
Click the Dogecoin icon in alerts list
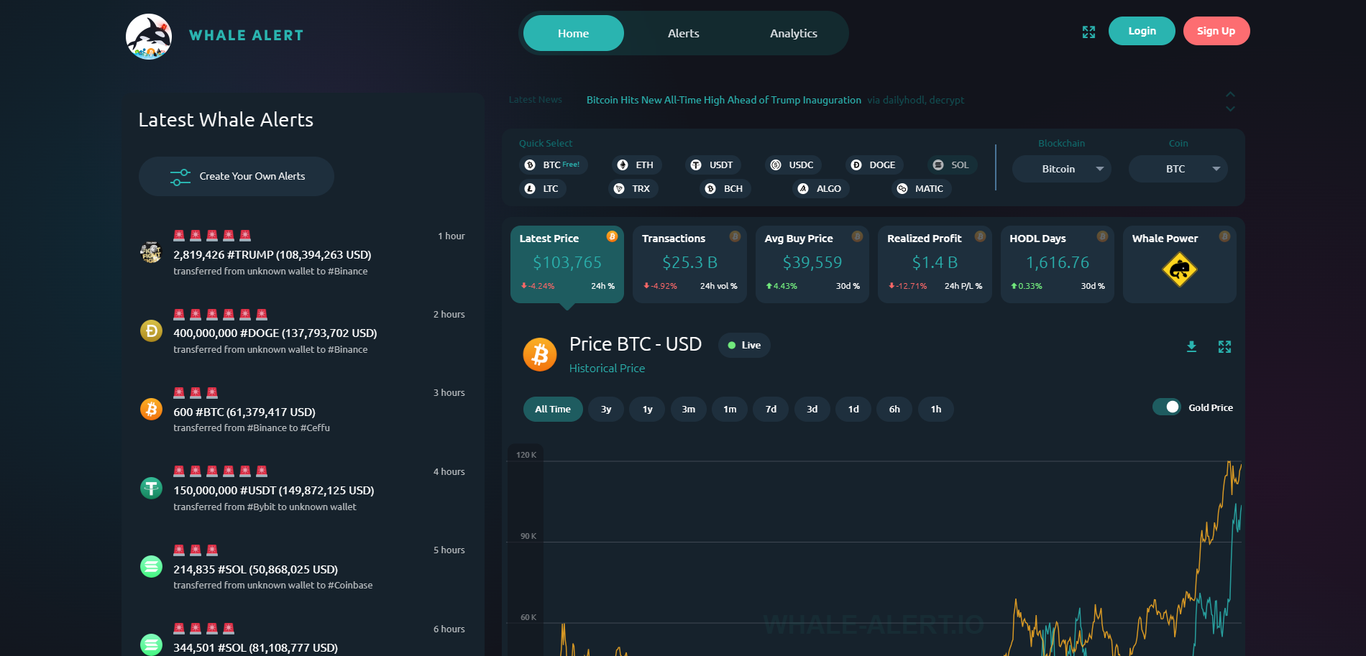(x=151, y=331)
